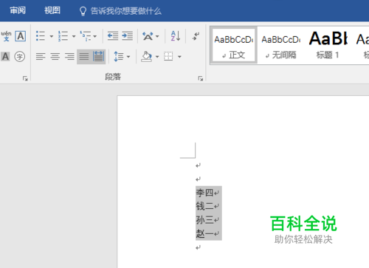
Task: Click the text 钱二 in the document
Action: pos(204,206)
